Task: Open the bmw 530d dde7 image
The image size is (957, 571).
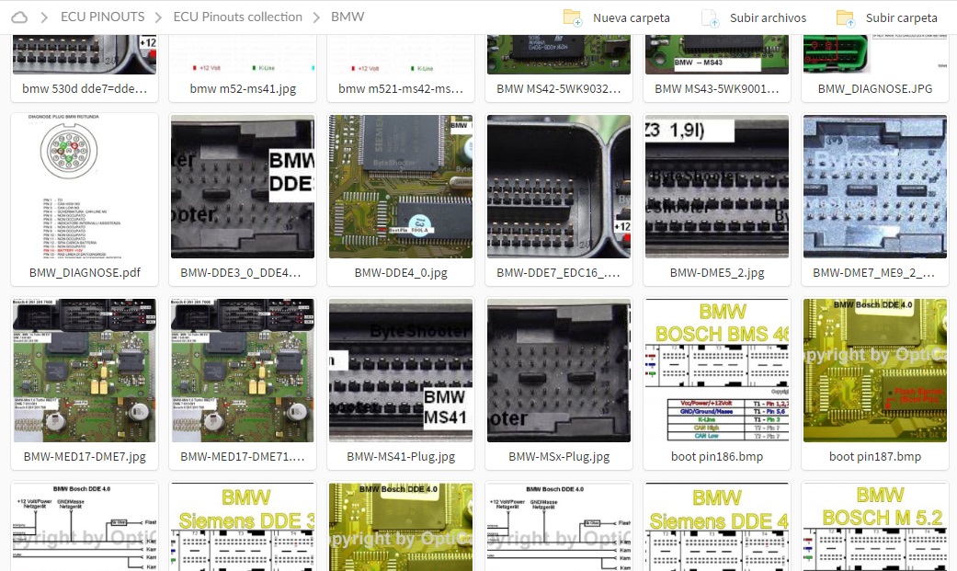Action: [84, 55]
